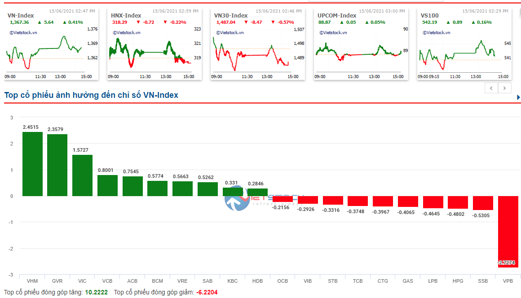This screenshot has height=298, width=521.
Task: Click the previous arrow in index carousel
Action: click(x=491, y=88)
